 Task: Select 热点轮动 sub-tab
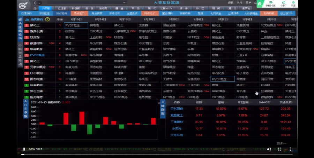pyautogui.click(x=61, y=13)
